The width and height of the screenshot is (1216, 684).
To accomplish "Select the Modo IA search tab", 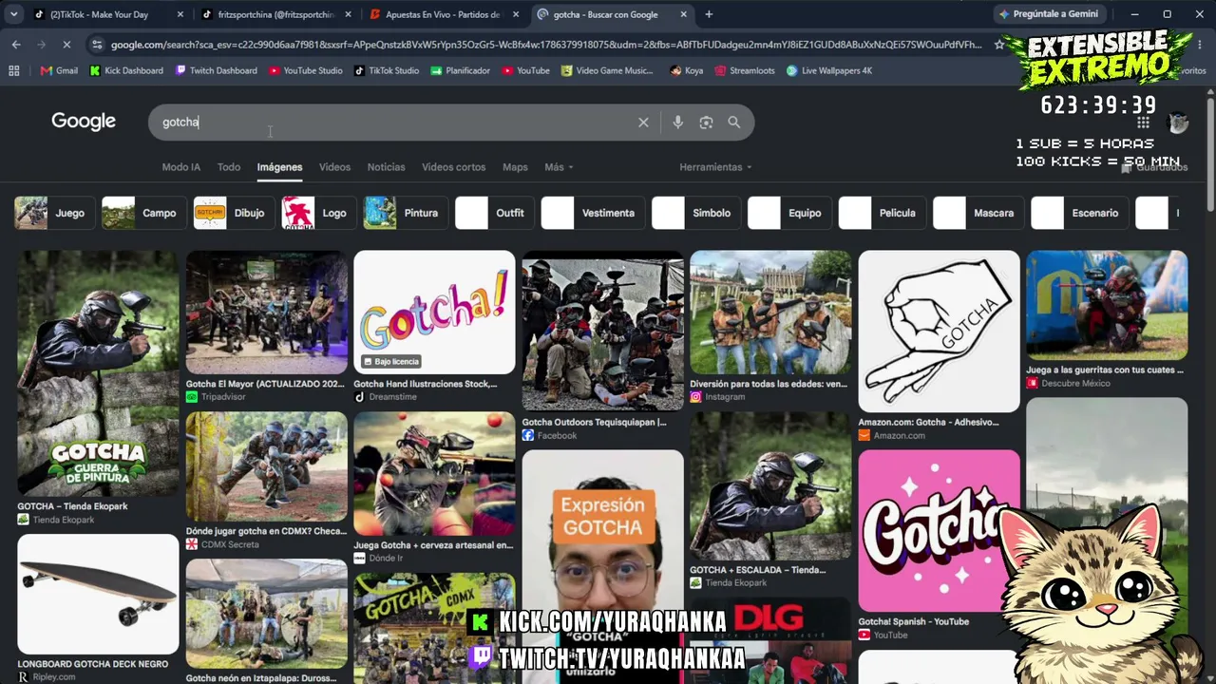I will (x=181, y=167).
